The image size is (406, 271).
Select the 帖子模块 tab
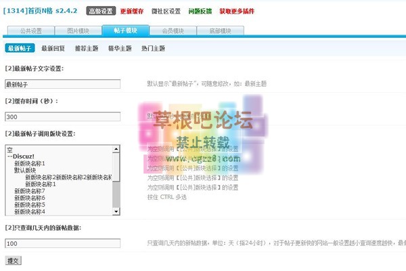[x=126, y=30]
